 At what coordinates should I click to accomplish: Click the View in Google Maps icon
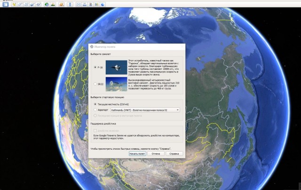[96, 4]
